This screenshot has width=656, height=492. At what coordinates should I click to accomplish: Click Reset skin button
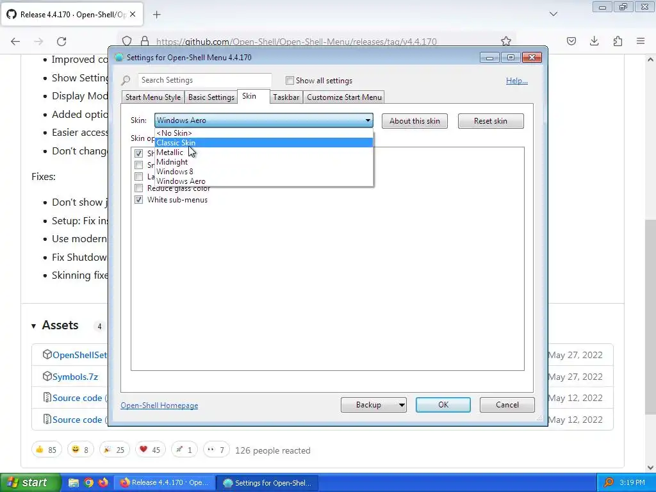(490, 121)
